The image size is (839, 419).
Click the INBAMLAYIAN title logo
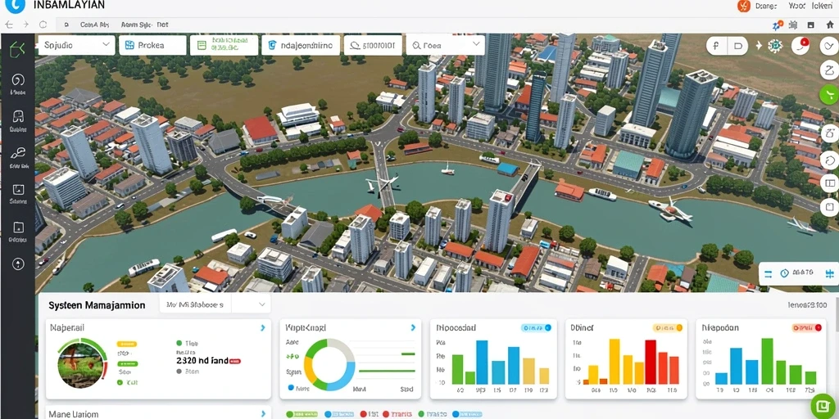point(15,5)
